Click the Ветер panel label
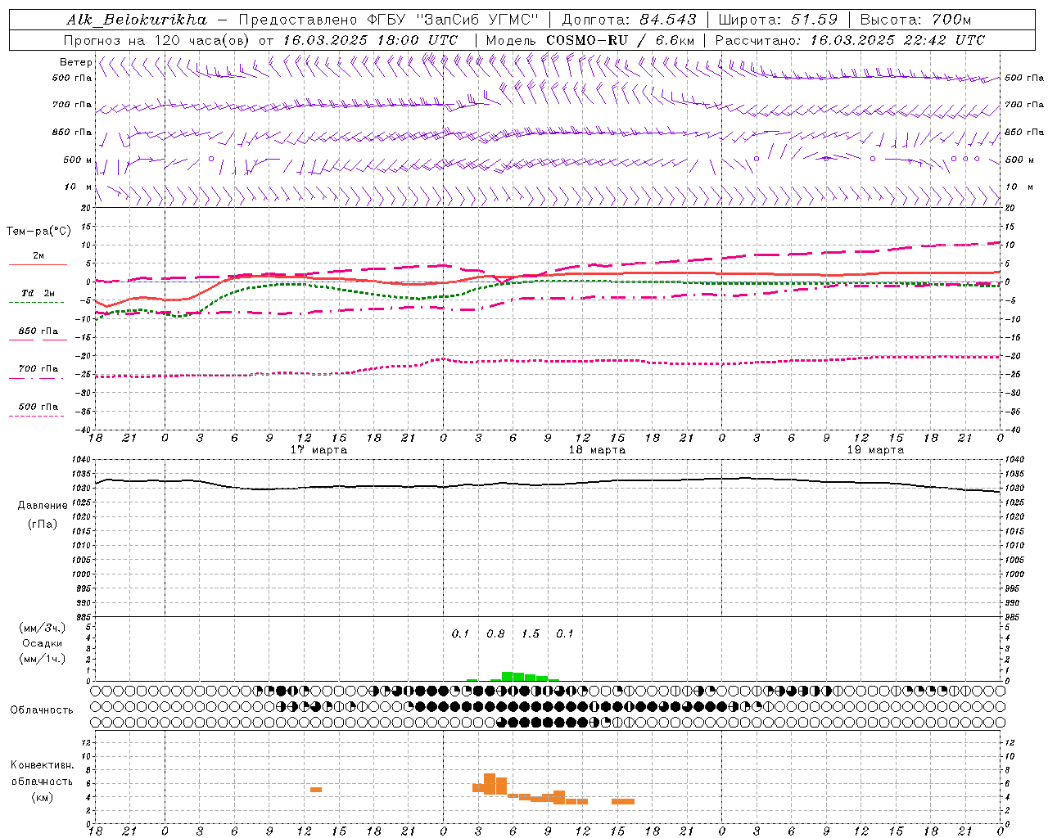1048x838 pixels. [75, 62]
